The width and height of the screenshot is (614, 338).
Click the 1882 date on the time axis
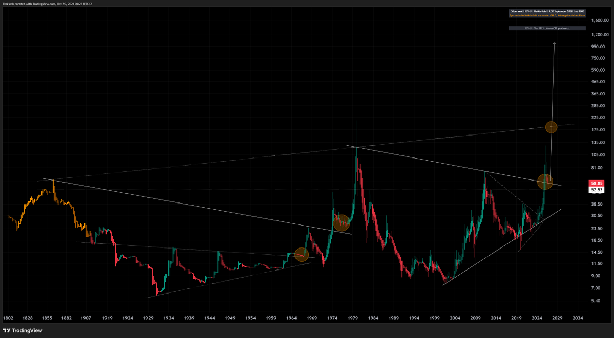pyautogui.click(x=67, y=318)
